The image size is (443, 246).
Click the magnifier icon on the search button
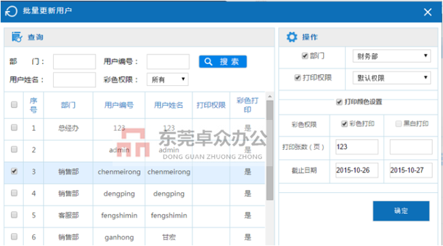(x=209, y=62)
